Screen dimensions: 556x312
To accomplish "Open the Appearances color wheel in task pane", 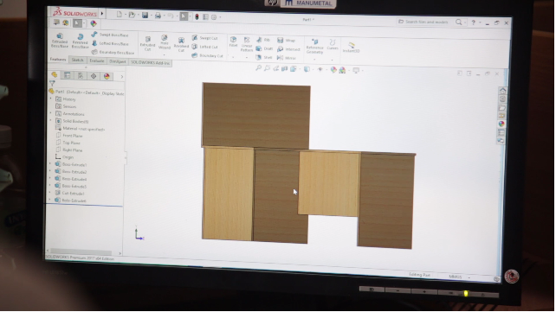I will (x=501, y=124).
